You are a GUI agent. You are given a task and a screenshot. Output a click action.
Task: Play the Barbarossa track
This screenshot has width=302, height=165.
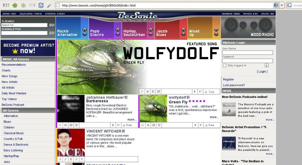[x=113, y=125]
